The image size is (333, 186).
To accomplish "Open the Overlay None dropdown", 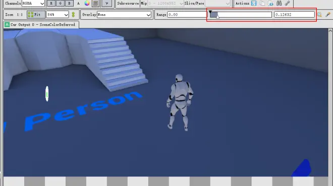I will pyautogui.click(x=124, y=15).
